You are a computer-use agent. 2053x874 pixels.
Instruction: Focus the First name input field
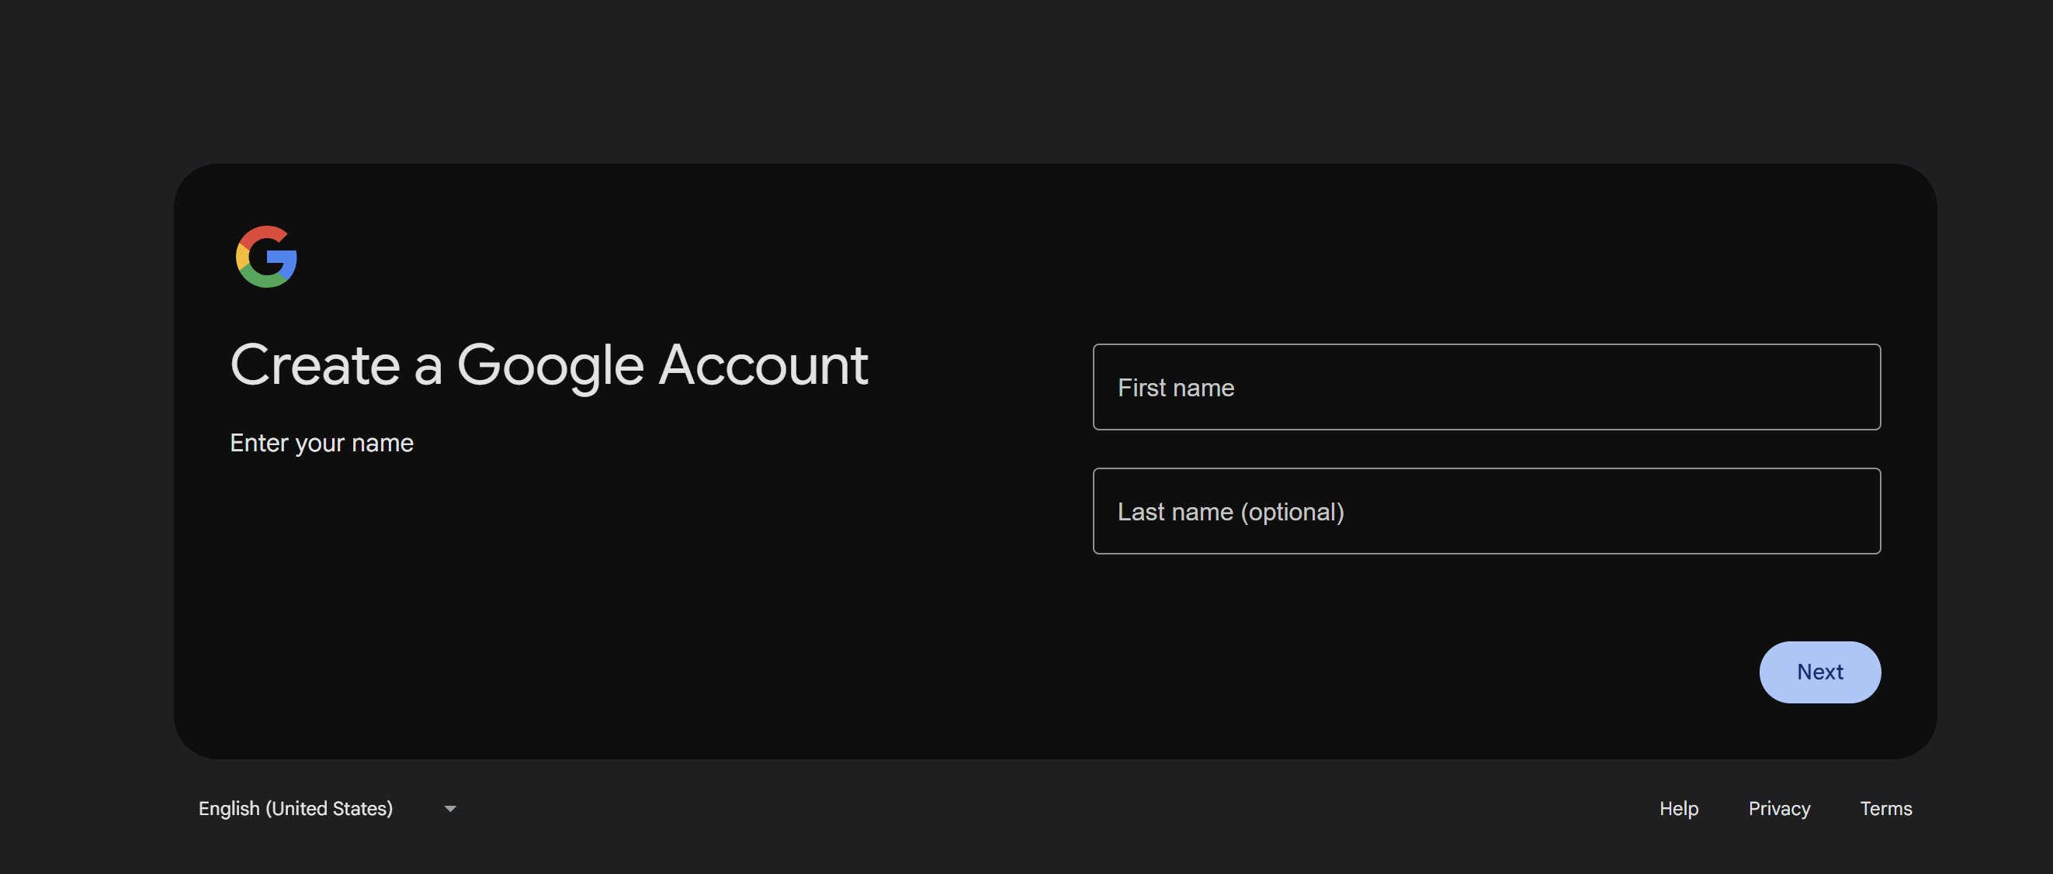(x=1486, y=387)
